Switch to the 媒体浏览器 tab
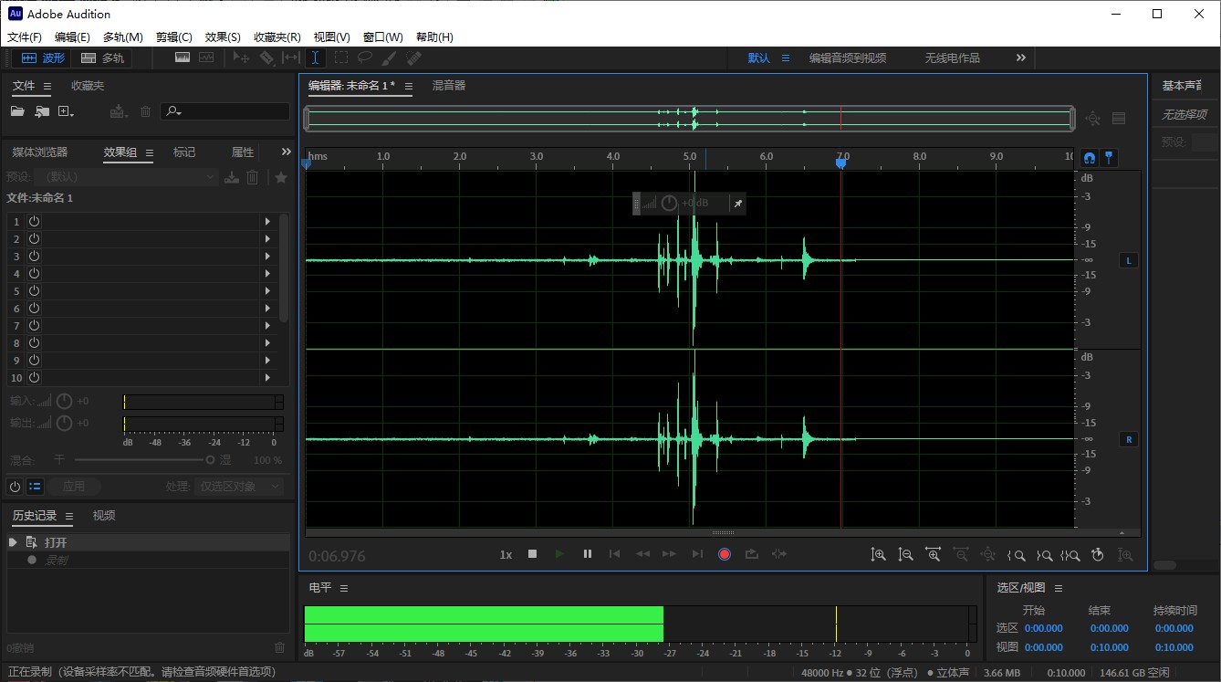The height and width of the screenshot is (682, 1221). (40, 152)
